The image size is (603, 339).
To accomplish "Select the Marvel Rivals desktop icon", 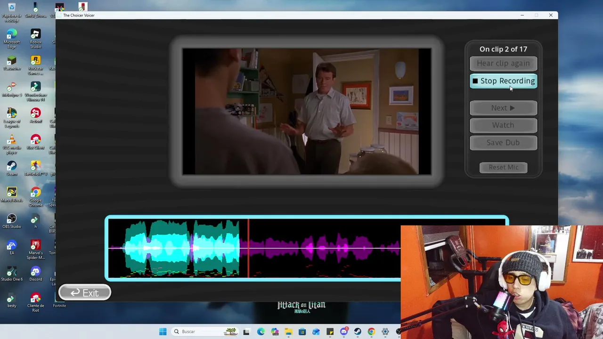I will pos(12,195).
